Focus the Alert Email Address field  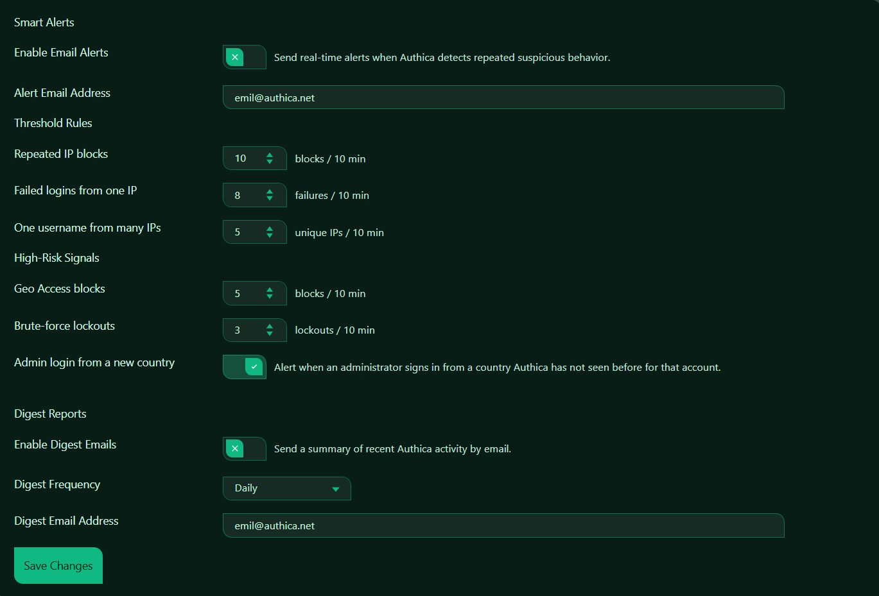point(503,98)
